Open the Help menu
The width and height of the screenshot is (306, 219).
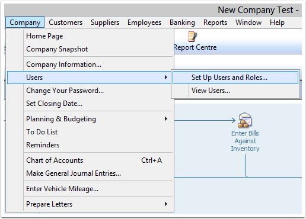(x=277, y=22)
